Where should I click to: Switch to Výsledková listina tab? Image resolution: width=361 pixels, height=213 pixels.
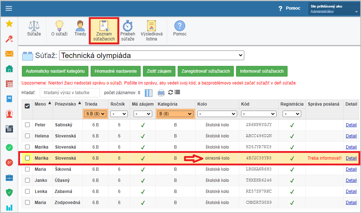point(151,30)
